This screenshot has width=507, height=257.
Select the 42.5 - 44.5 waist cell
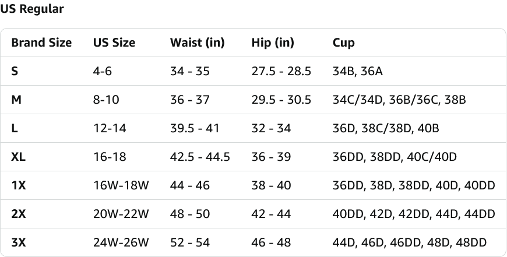200,157
